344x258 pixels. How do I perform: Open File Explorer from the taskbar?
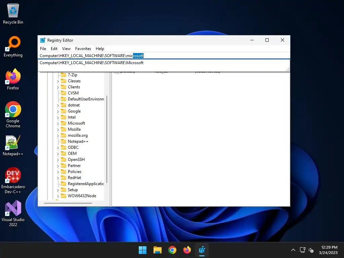click(158, 250)
